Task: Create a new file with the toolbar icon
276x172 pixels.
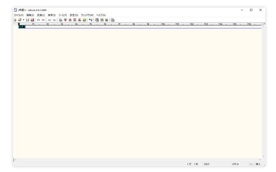Action: click(15, 20)
